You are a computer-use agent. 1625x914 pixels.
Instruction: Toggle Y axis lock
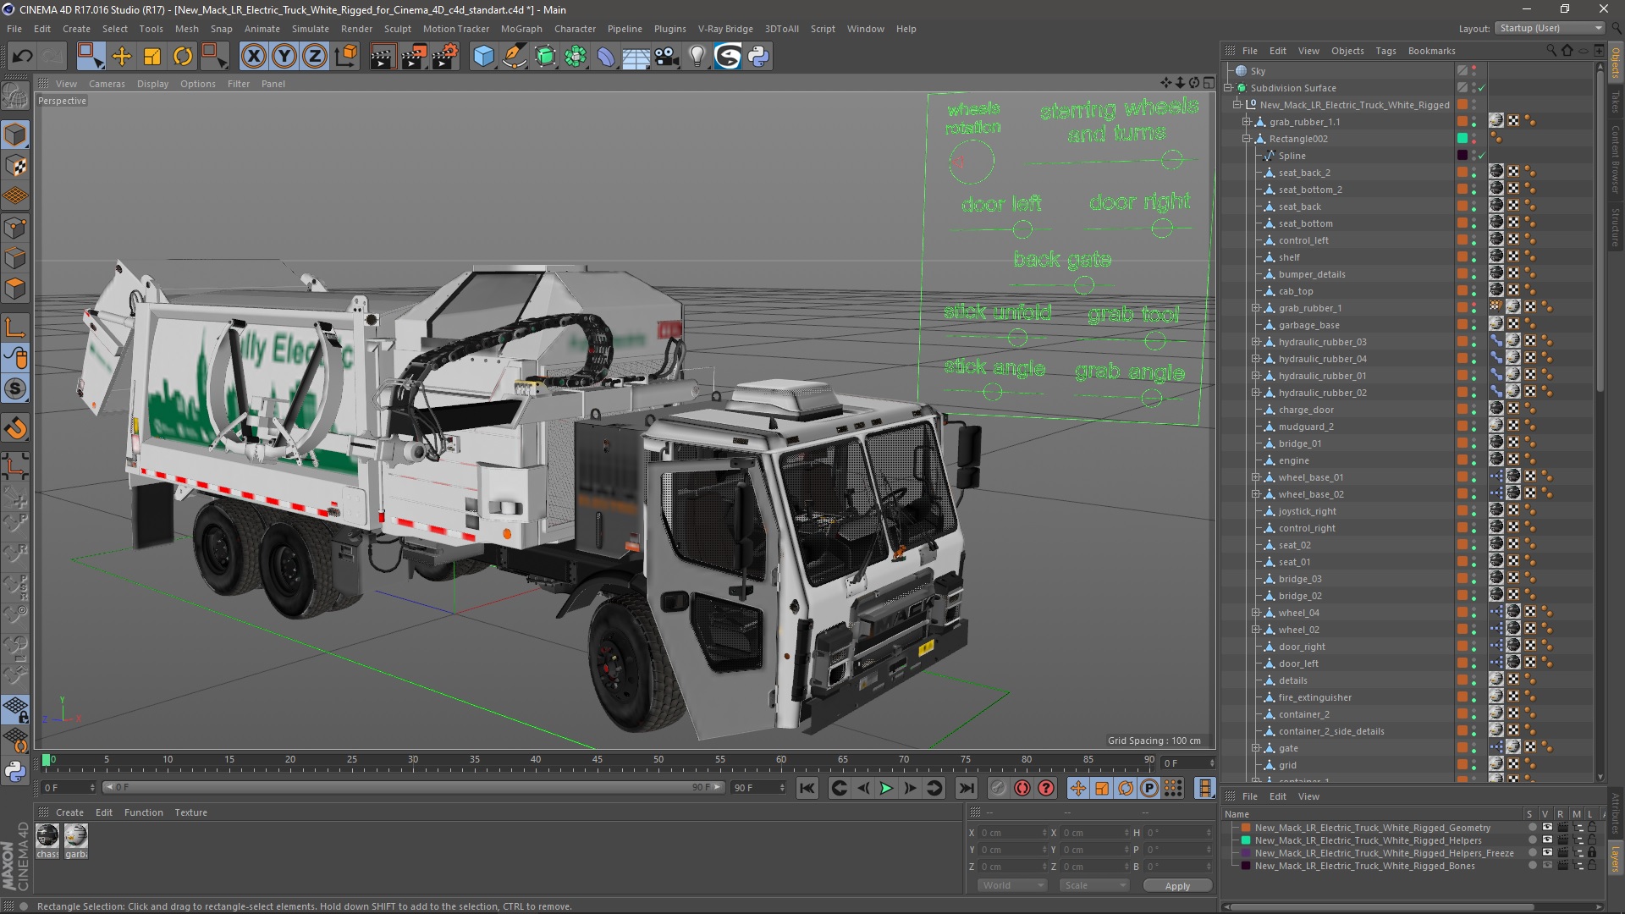pos(284,57)
